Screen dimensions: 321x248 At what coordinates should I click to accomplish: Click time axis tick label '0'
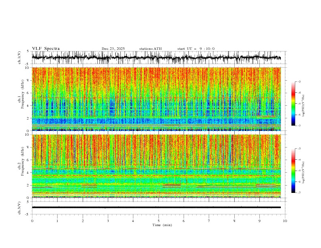click(32, 221)
